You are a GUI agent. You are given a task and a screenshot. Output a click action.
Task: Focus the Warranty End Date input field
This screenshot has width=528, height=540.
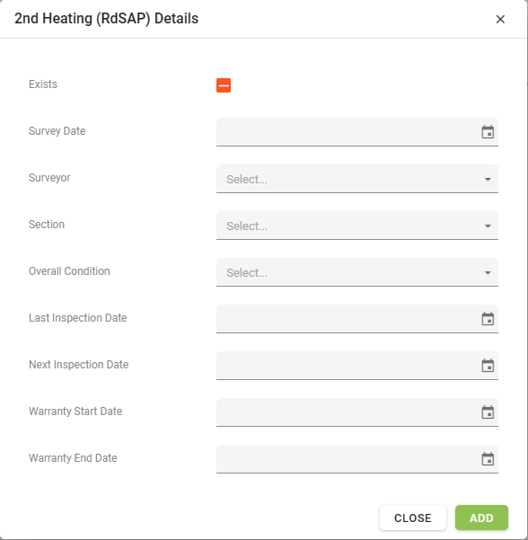(x=356, y=459)
